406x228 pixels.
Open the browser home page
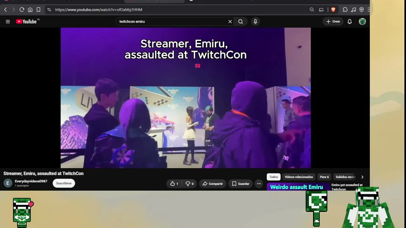point(30,10)
